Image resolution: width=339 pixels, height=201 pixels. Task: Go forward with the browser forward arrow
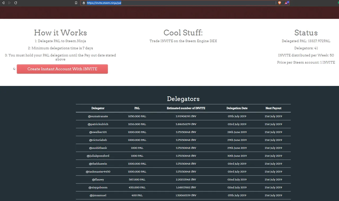10,3
